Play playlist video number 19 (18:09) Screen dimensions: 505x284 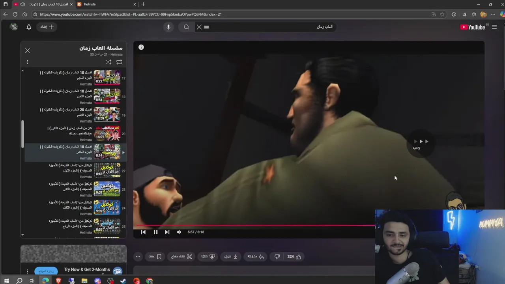[75, 115]
